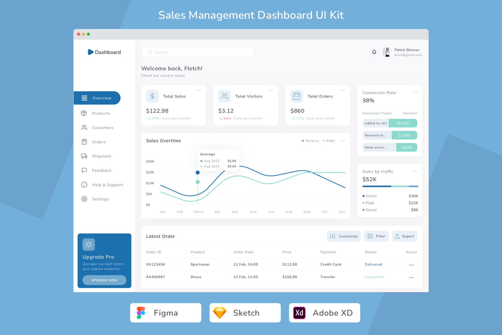The width and height of the screenshot is (502, 335).
Task: Click the Export button
Action: 405,236
